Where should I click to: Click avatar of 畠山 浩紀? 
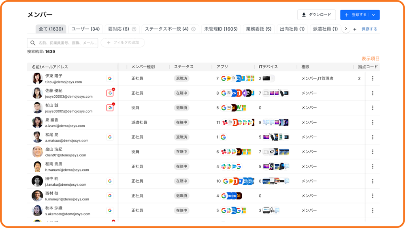pos(37,152)
